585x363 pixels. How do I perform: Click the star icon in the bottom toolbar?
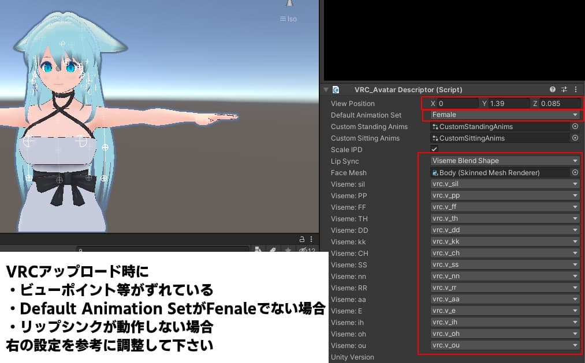point(289,250)
